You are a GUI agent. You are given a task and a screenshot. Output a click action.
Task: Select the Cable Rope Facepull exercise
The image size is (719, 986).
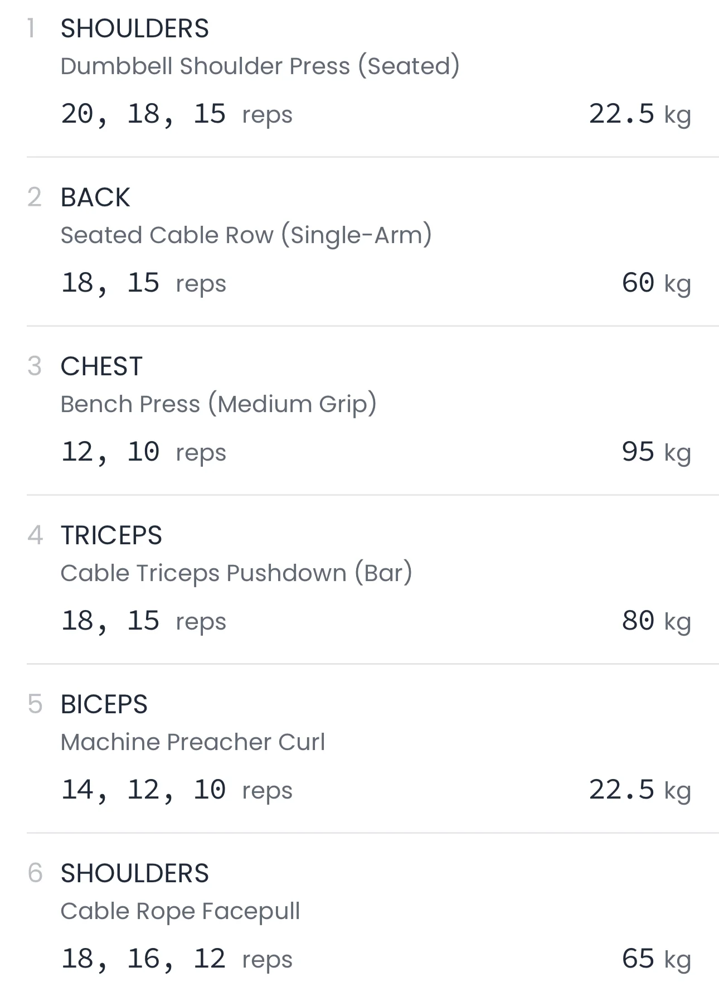coord(180,911)
